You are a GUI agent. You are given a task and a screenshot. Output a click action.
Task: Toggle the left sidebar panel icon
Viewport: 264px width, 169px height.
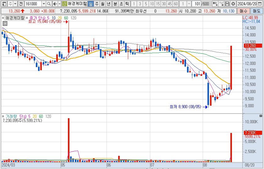[x=4, y=4]
